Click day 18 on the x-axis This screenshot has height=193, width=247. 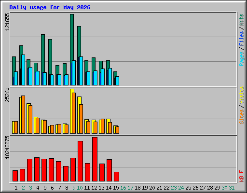pos(137,188)
